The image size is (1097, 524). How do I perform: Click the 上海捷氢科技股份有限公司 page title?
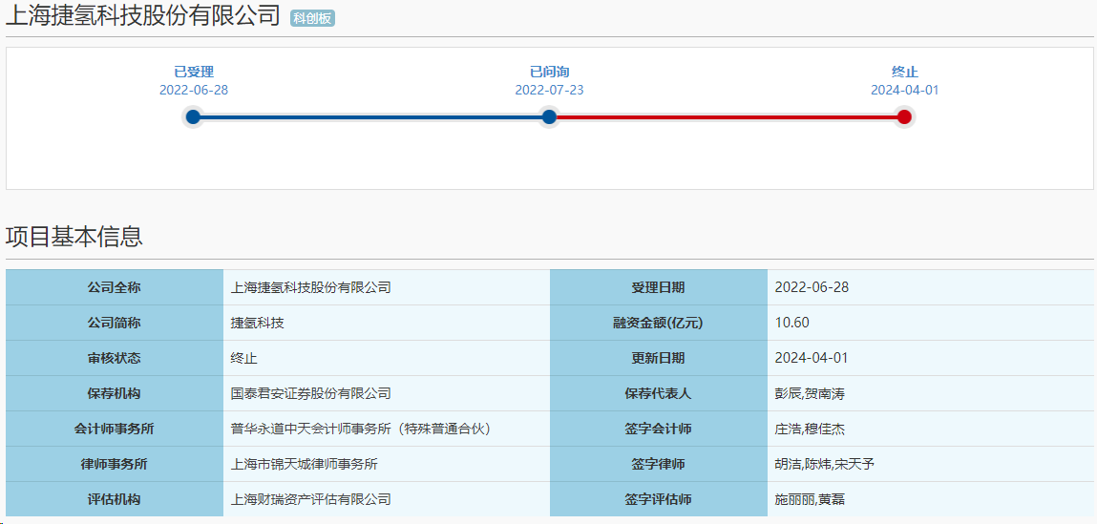(143, 16)
